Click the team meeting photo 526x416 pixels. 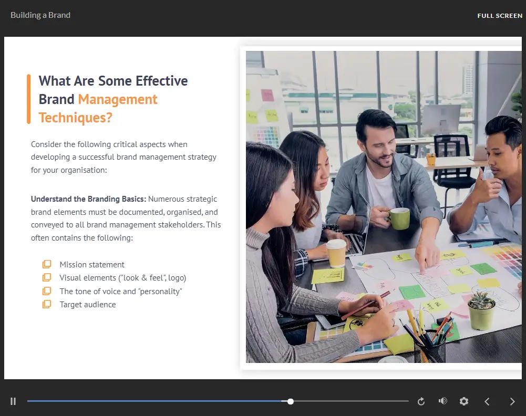click(384, 206)
